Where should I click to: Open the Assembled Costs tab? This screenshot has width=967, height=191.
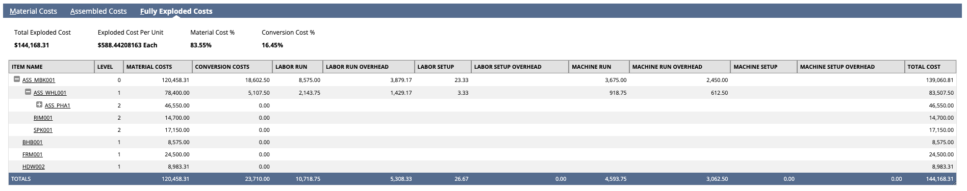point(98,11)
